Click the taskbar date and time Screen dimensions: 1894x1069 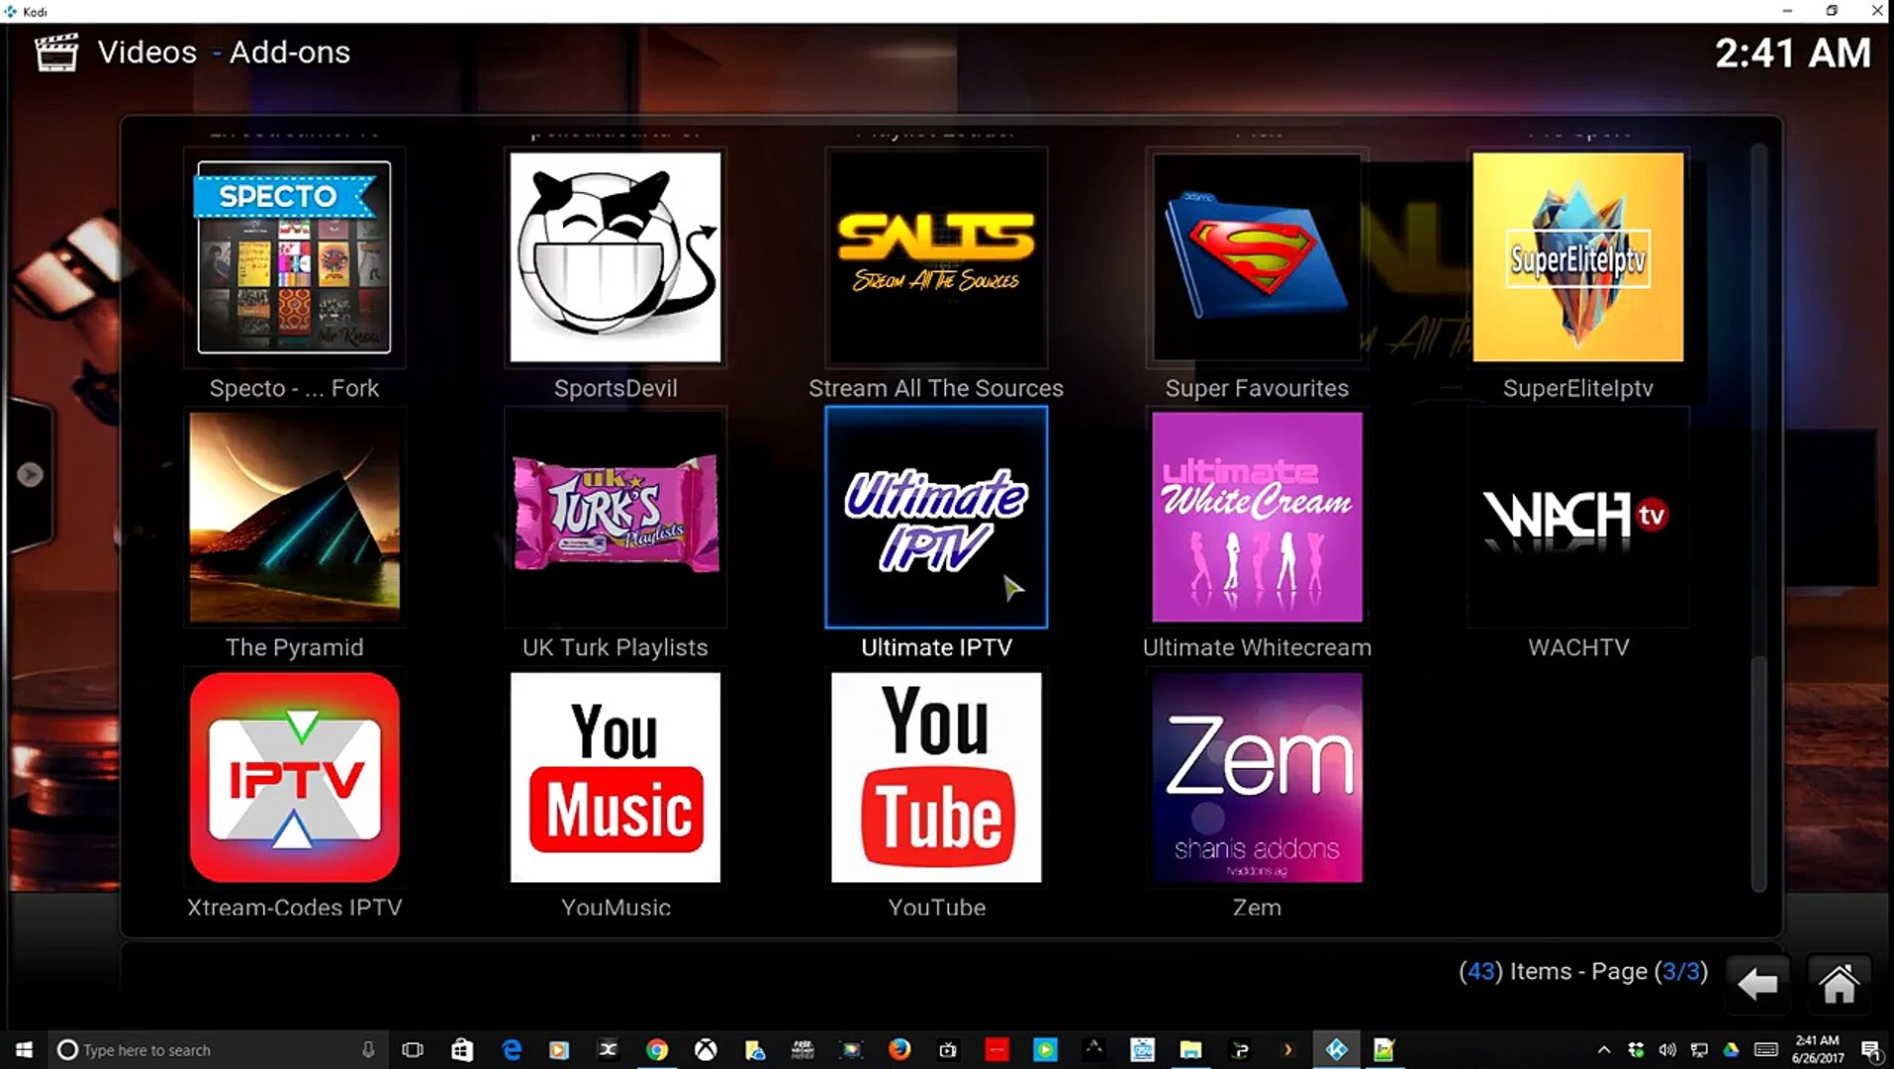click(1817, 1049)
